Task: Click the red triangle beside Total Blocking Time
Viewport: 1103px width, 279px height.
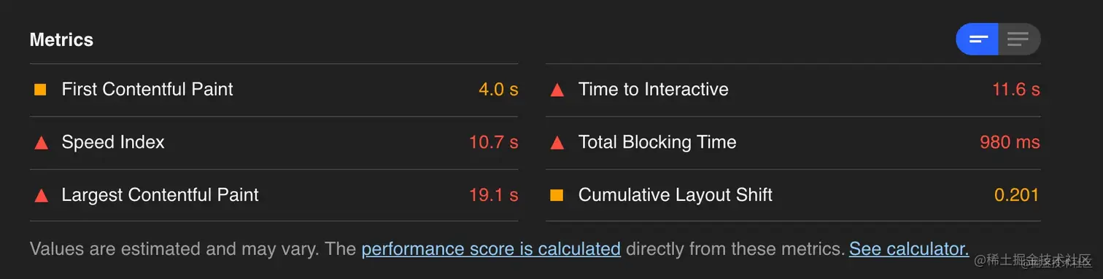Action: [557, 142]
